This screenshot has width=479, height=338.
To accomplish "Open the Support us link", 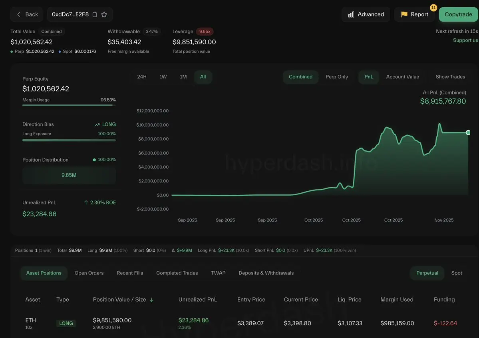I will (465, 40).
